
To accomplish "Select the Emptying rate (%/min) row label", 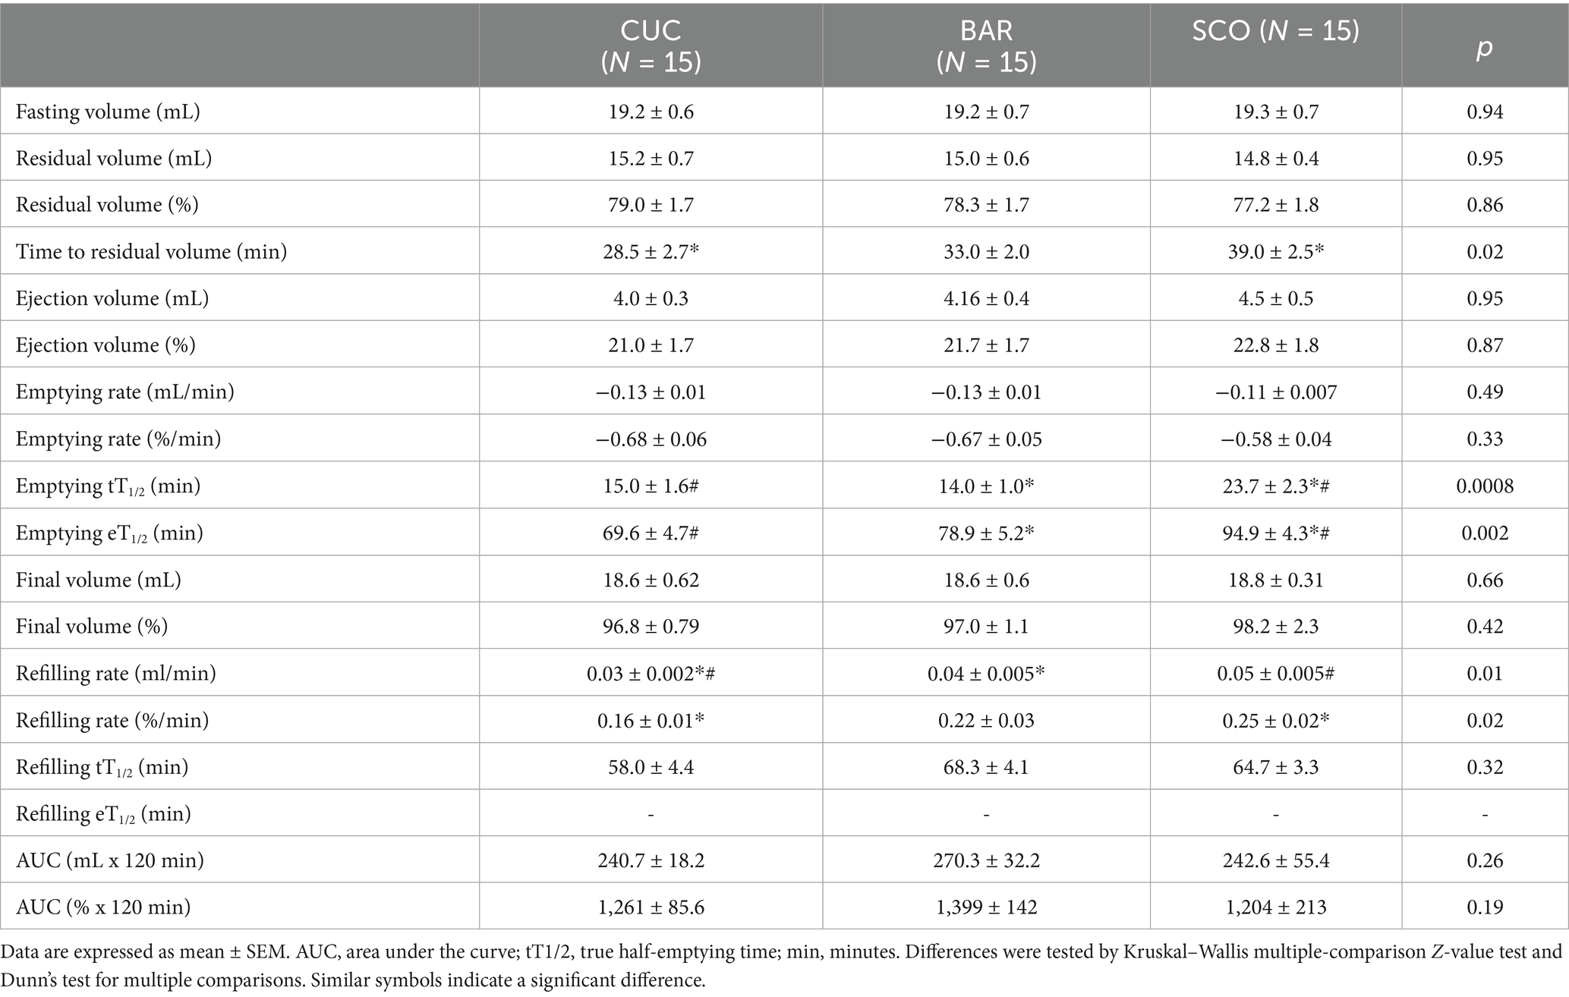I will click(118, 439).
